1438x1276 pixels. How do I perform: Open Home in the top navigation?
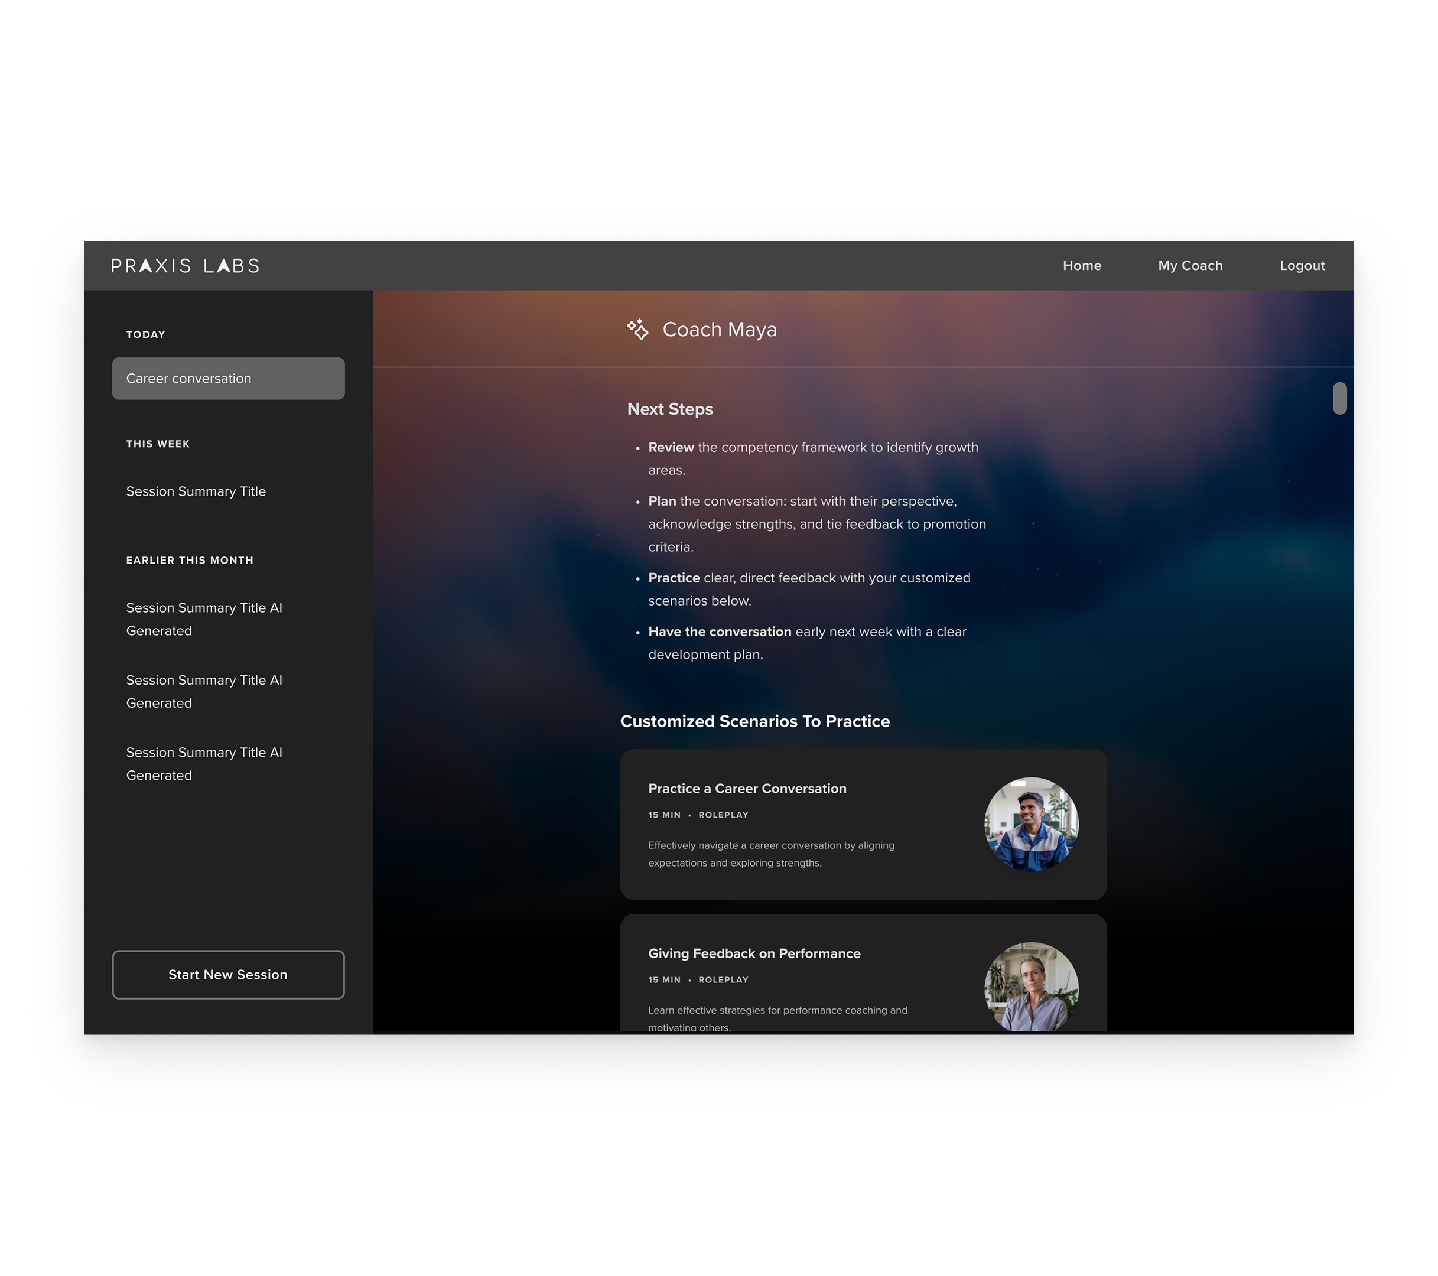pyautogui.click(x=1081, y=266)
